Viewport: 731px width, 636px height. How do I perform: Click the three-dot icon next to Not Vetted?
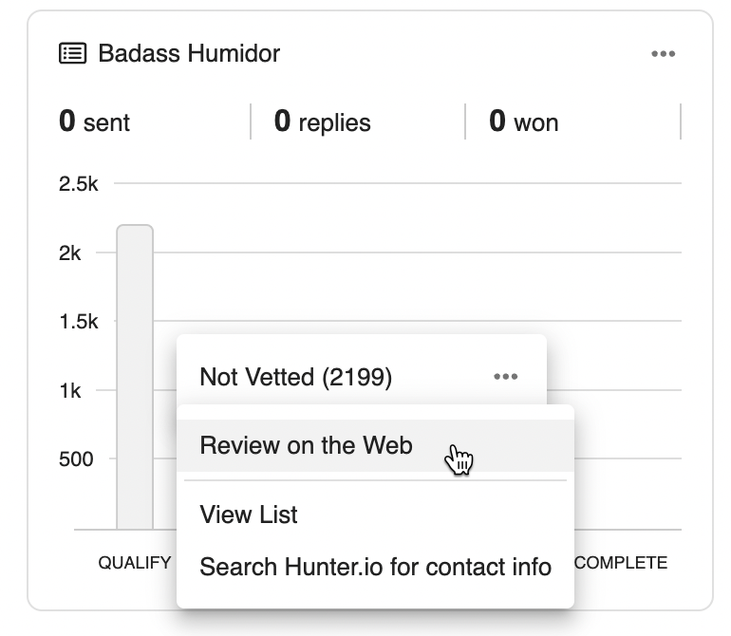pyautogui.click(x=506, y=377)
